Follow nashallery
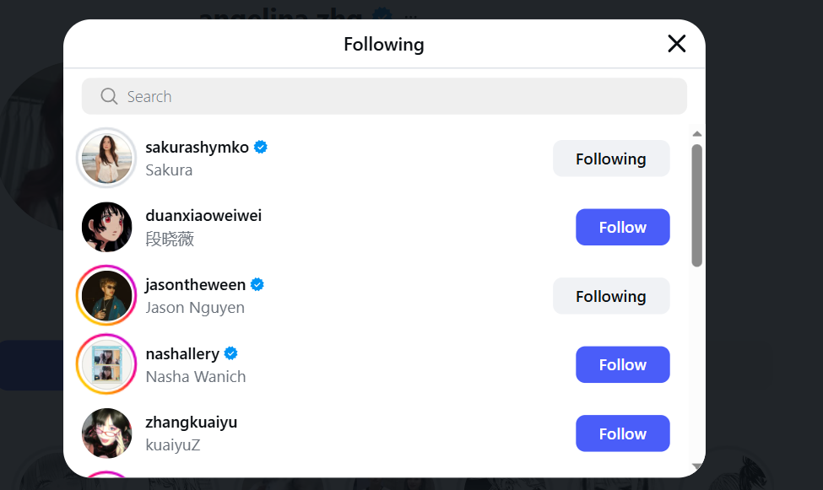This screenshot has height=490, width=823. click(622, 364)
